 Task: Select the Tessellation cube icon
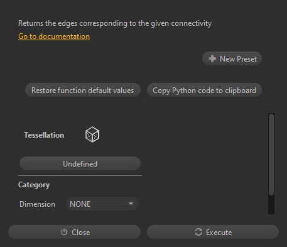coord(92,134)
